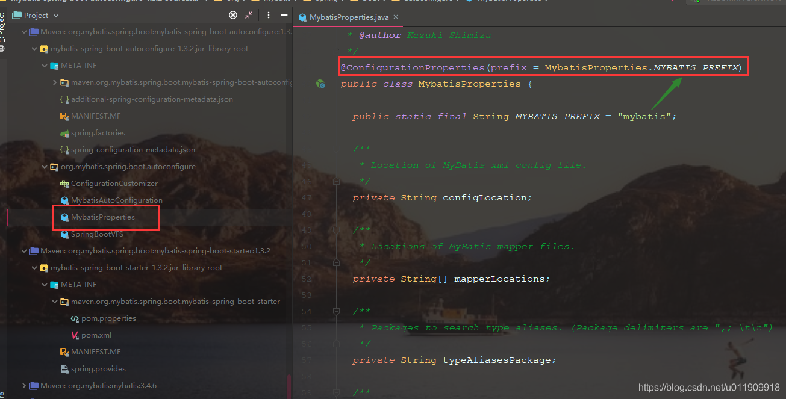Screen dimensions: 786x399
Task: Click the mapperLocations field name
Action: [499, 279]
